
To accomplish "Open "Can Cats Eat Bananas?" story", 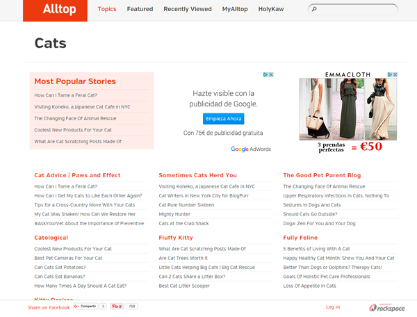I will point(65,276).
